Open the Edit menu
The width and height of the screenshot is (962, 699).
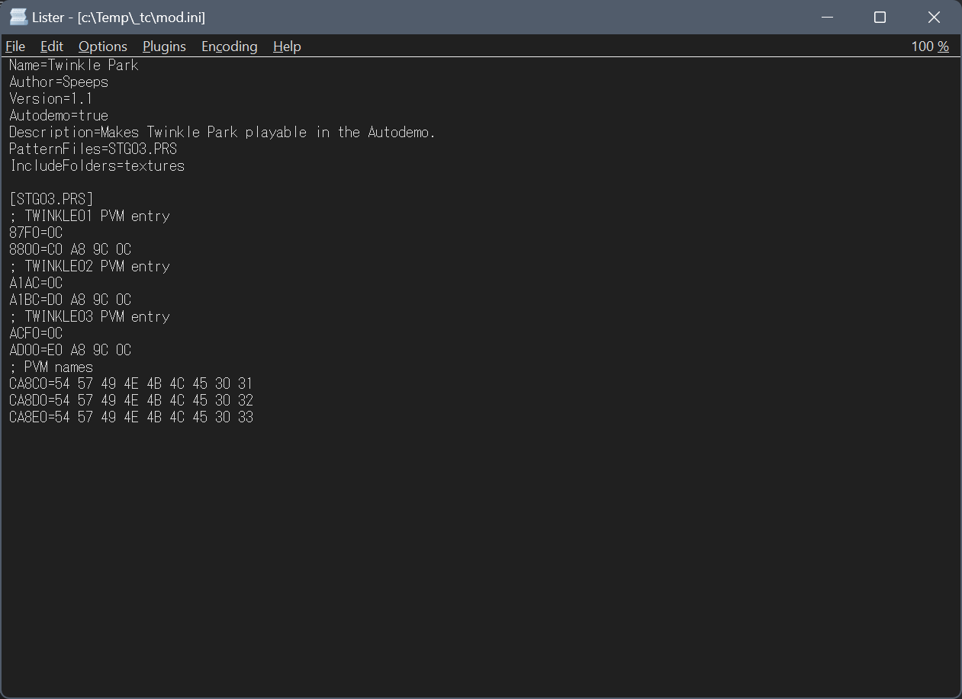(52, 46)
